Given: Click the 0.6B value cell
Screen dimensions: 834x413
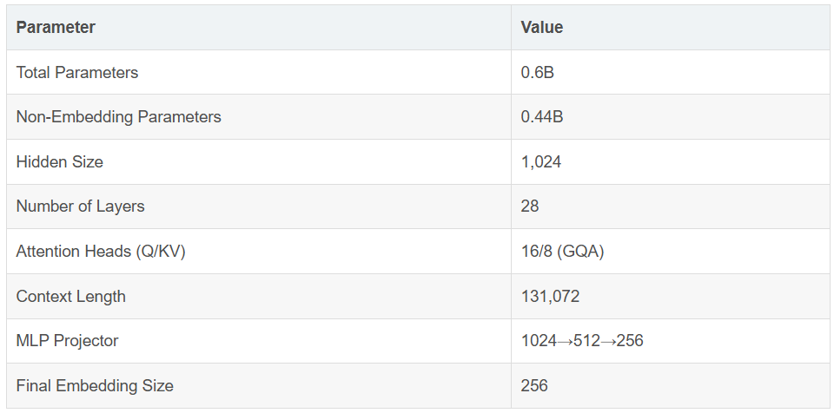Looking at the screenshot, I should click(537, 72).
